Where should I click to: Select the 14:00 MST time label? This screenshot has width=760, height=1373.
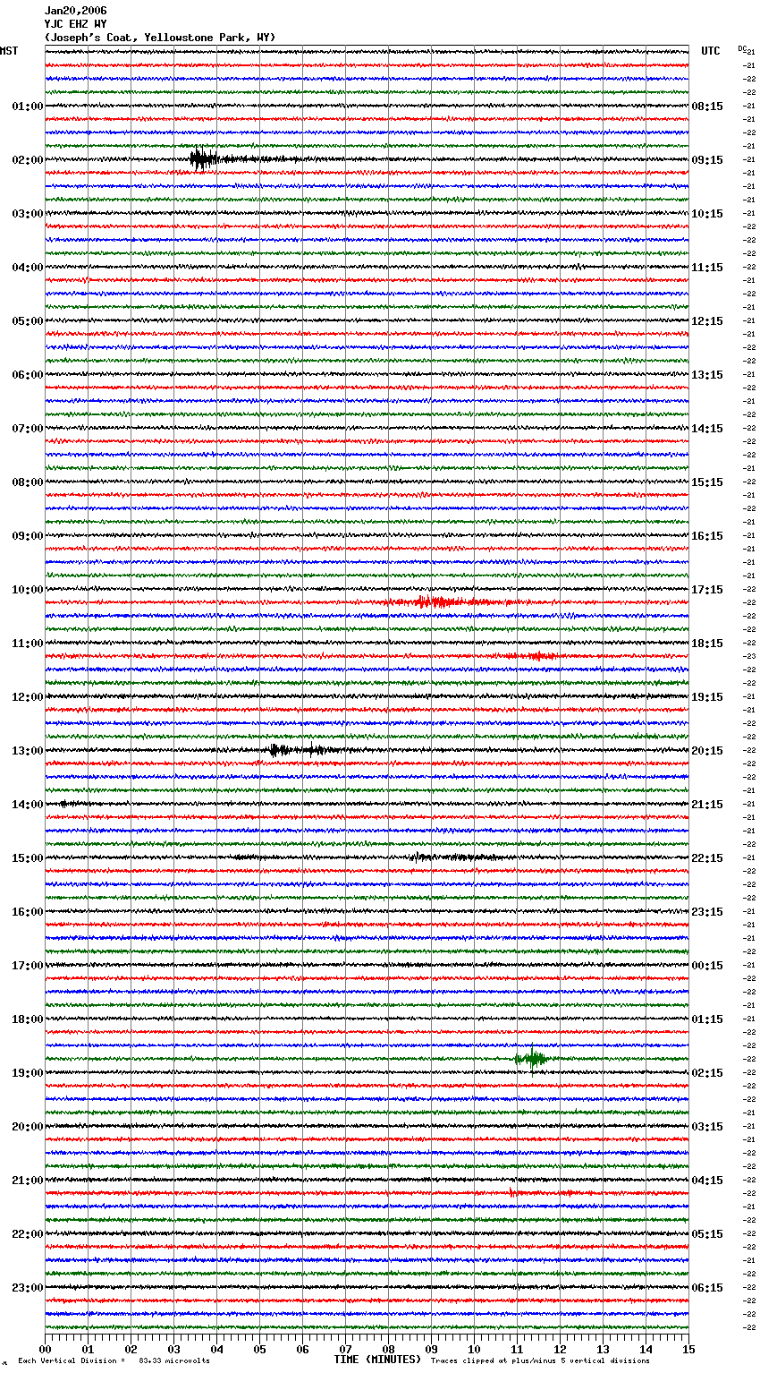(27, 805)
